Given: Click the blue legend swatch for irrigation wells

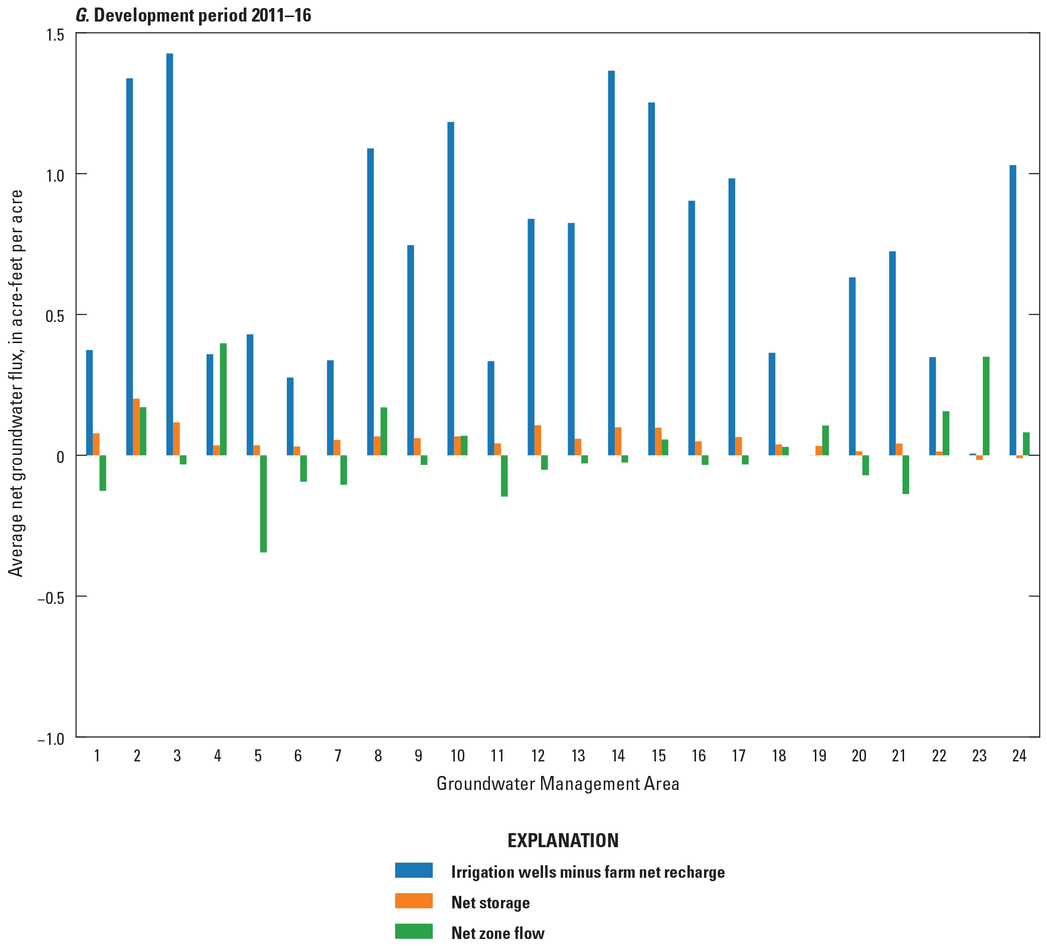Looking at the screenshot, I should pyautogui.click(x=413, y=870).
